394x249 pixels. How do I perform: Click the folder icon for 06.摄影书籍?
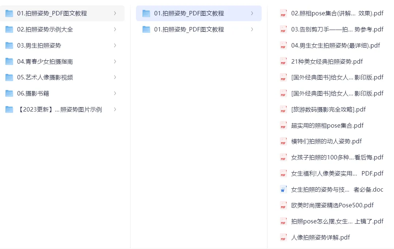pos(9,94)
